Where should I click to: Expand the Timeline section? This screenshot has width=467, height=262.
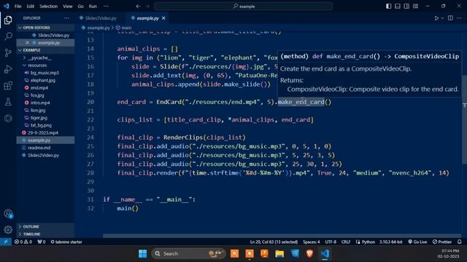click(45, 234)
